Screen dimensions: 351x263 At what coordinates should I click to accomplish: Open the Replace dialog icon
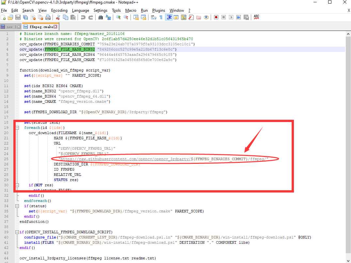pos(108,18)
